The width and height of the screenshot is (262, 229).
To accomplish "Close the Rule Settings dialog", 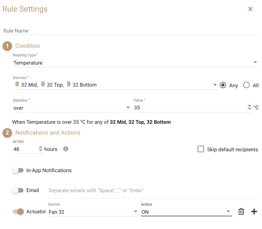I will [x=250, y=9].
